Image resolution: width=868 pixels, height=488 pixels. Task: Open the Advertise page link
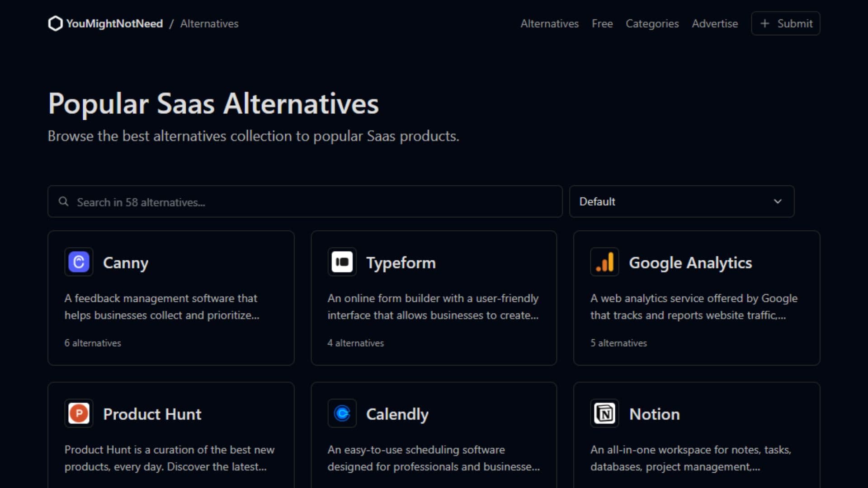[715, 23]
